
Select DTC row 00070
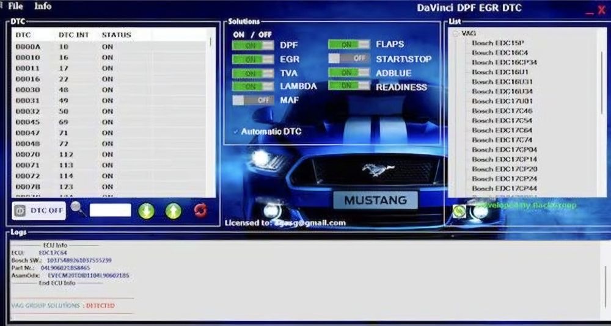point(110,154)
